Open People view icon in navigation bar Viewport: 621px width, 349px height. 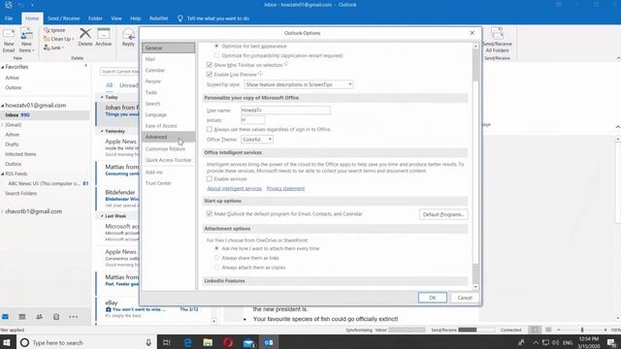(39, 317)
